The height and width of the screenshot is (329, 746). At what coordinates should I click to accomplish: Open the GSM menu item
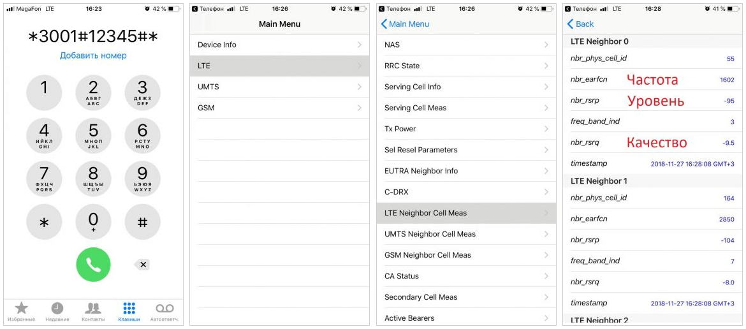pos(279,108)
